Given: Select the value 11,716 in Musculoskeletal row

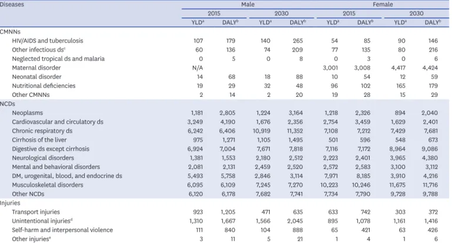Looking at the screenshot, I should tap(430, 185).
